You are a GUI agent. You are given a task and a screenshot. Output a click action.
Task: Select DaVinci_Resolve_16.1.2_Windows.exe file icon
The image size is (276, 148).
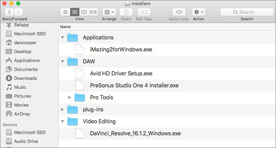(x=80, y=134)
